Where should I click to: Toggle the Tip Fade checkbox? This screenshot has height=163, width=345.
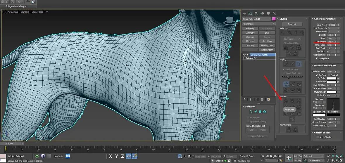(317, 75)
